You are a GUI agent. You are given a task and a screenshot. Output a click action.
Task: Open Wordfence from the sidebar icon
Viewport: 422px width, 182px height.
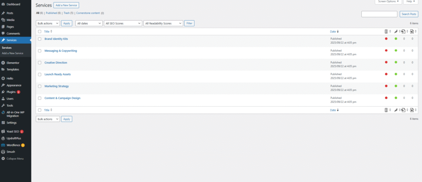(x=3, y=145)
